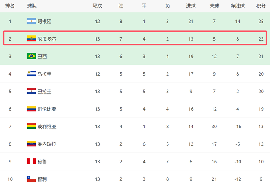270x187 pixels.
Task: Click the Colombia flag icon
Action: [32, 109]
